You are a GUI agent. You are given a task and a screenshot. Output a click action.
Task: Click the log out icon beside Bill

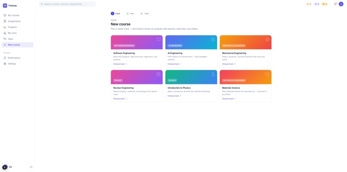point(31,167)
